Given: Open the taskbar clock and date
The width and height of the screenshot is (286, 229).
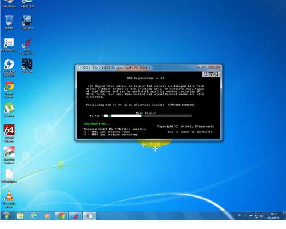Looking at the screenshot, I should [x=273, y=216].
